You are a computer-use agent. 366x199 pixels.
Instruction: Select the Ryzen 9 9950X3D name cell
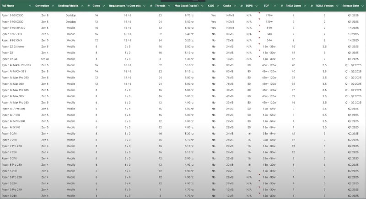13,16
